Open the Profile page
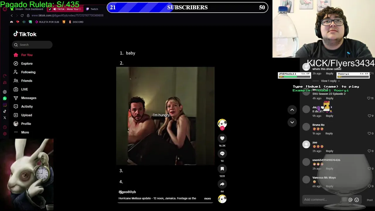The image size is (375, 211). [22, 124]
